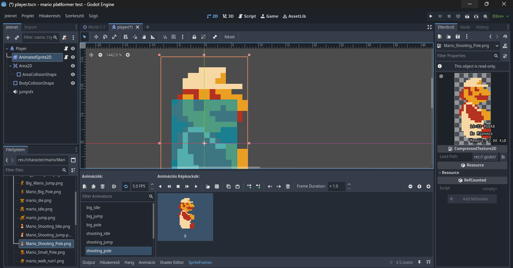Hide the AnimatedSprite2D node visibility
The image size is (513, 268).
73,57
